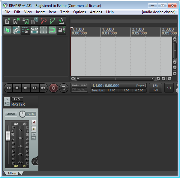180x178 pixels.
Task: Open project using the disk arrow icon
Action: [16, 21]
